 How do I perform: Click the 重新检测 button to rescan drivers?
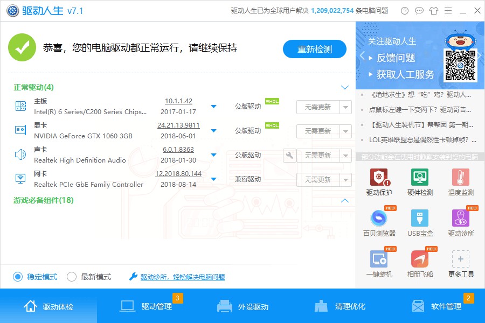[x=314, y=48]
